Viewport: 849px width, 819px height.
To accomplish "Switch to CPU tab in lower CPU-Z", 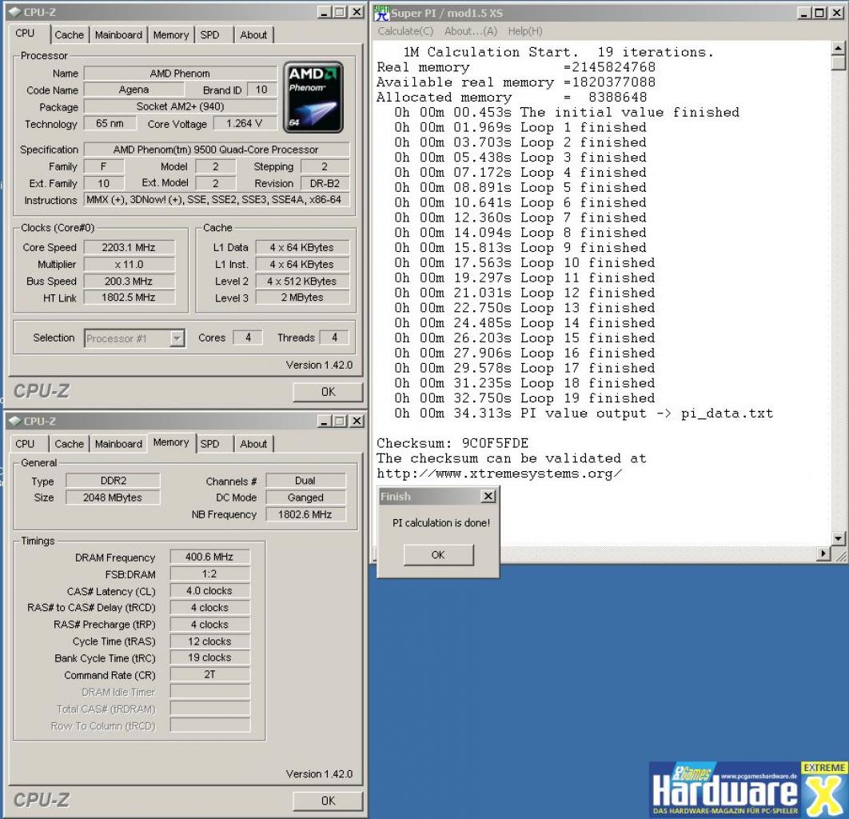I will (25, 444).
